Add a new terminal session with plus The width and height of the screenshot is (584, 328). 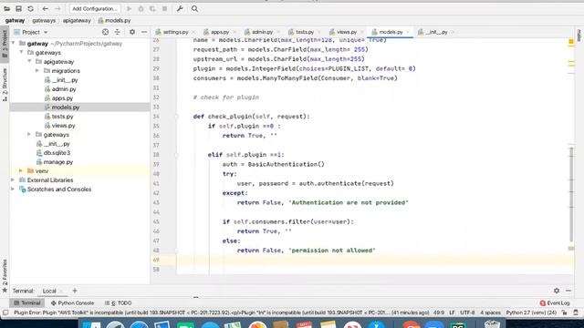point(75,291)
